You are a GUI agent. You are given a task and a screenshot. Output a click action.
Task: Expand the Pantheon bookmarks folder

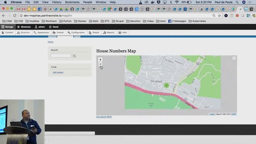point(49,21)
